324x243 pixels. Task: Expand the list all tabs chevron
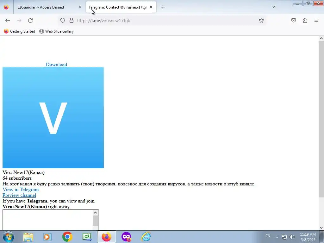(273, 7)
